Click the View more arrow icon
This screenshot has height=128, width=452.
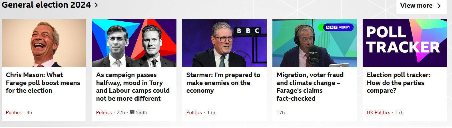[x=439, y=6]
